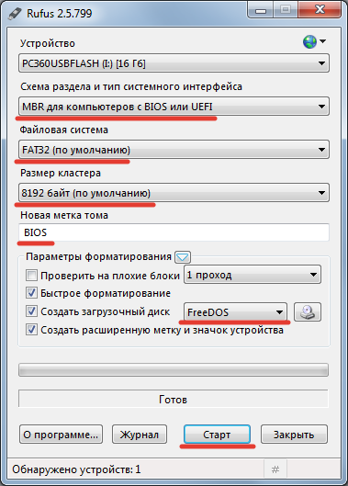Click the О программе button
The height and width of the screenshot is (486, 348).
(x=61, y=435)
